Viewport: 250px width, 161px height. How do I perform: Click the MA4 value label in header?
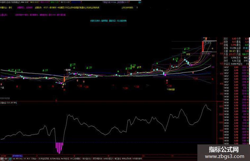pyautogui.click(x=25, y=2)
